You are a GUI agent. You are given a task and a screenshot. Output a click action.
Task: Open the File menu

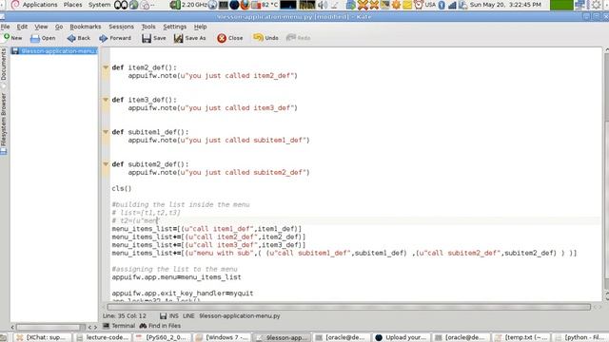pyautogui.click(x=6, y=27)
